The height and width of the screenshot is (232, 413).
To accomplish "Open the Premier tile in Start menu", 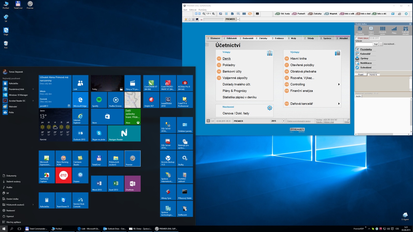I will click(132, 159).
